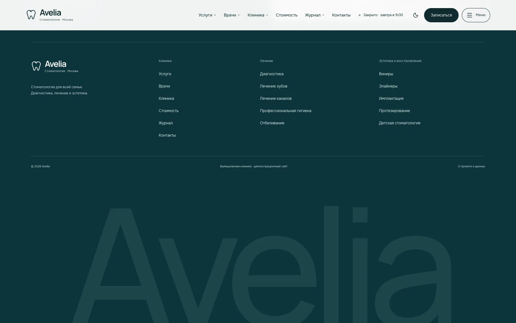
Task: Go to Диагностика in the footer
Action: click(x=272, y=74)
